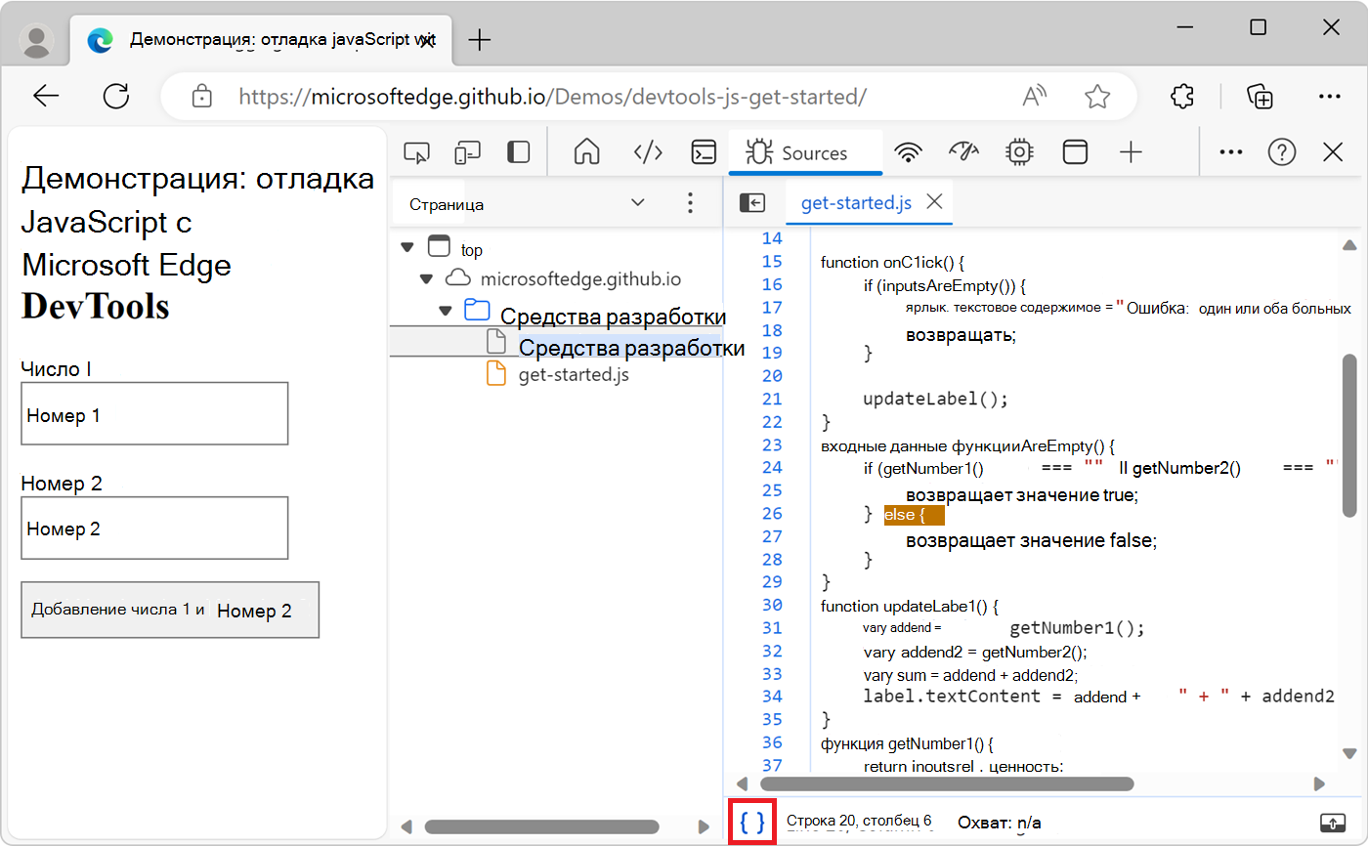Open the Network tool icon
This screenshot has width=1368, height=846.
click(x=909, y=152)
